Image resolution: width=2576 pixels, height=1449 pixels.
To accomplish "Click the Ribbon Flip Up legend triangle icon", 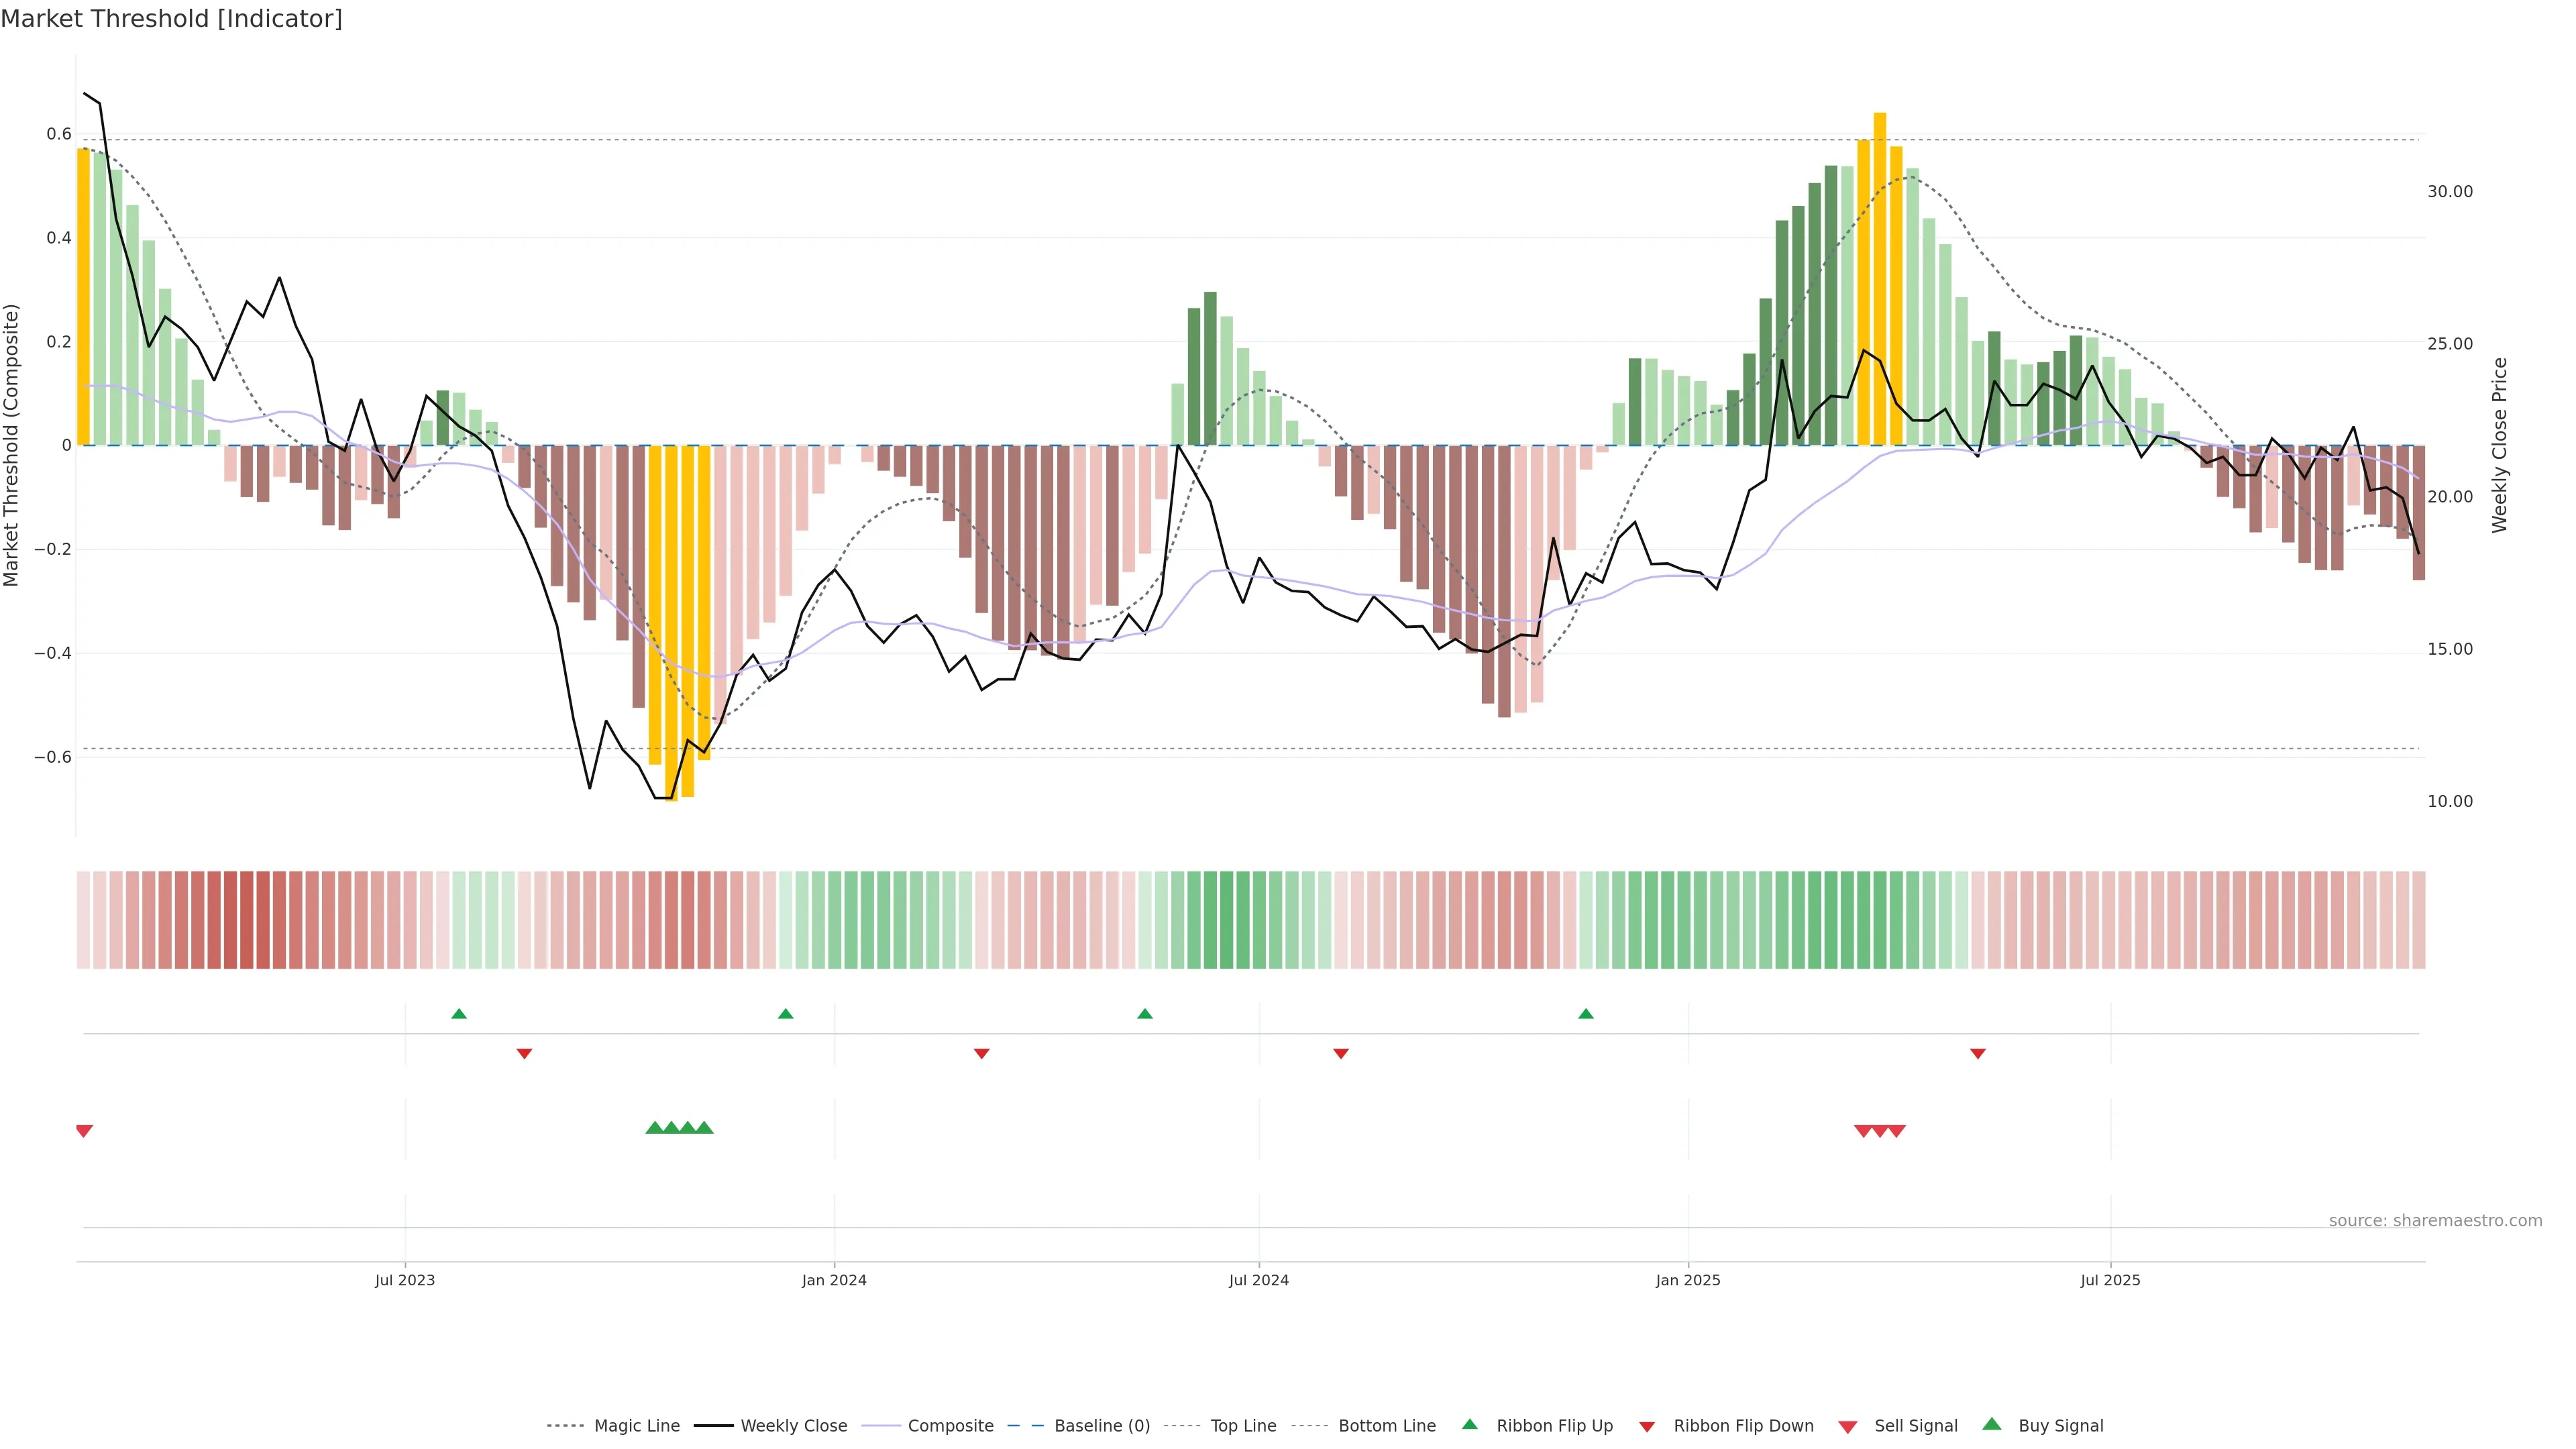I will coord(1469,1424).
